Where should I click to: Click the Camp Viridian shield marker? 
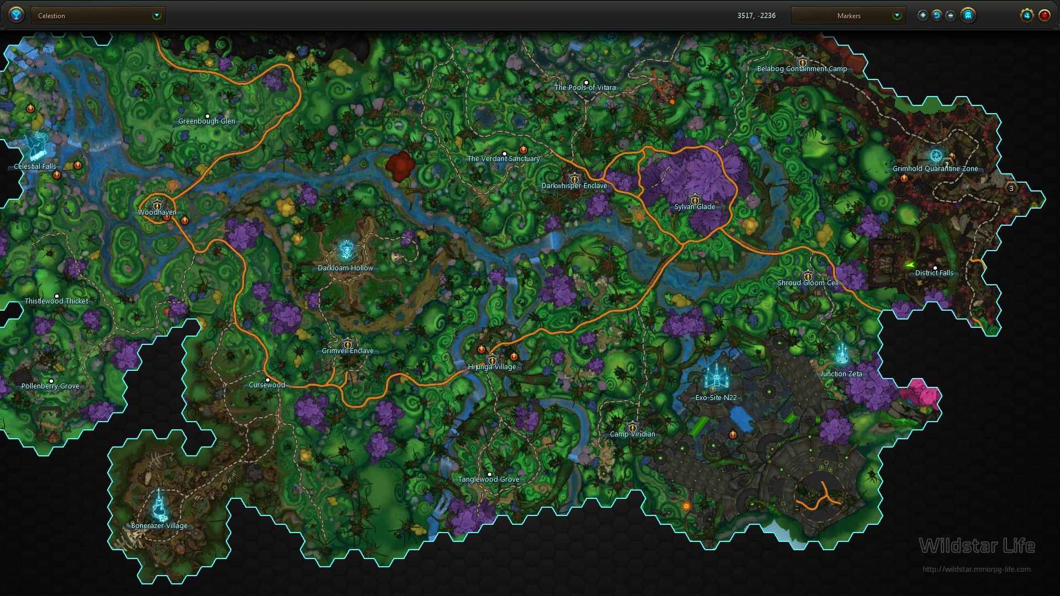[x=633, y=428]
